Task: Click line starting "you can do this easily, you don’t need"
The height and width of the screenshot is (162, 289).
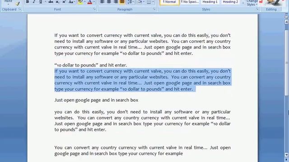Action: [x=143, y=112]
